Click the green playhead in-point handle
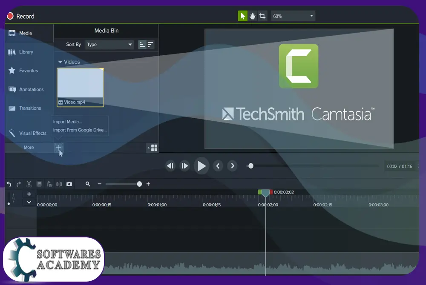426x285 pixels. point(260,192)
